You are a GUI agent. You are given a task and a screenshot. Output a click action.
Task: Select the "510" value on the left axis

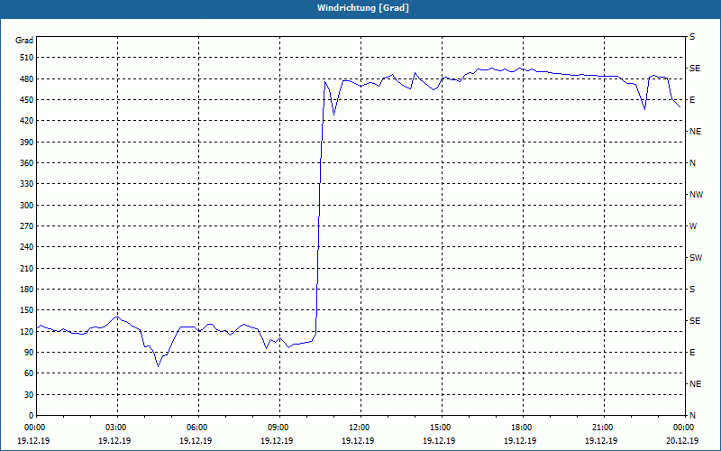click(27, 58)
